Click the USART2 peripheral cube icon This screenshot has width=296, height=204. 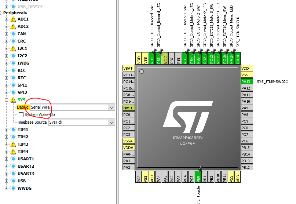[x=13, y=167]
